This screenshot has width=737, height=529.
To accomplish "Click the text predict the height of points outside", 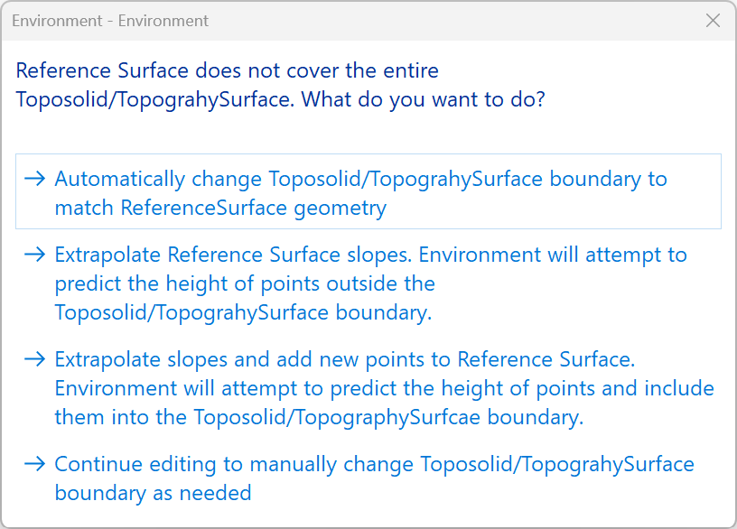I will click(245, 283).
